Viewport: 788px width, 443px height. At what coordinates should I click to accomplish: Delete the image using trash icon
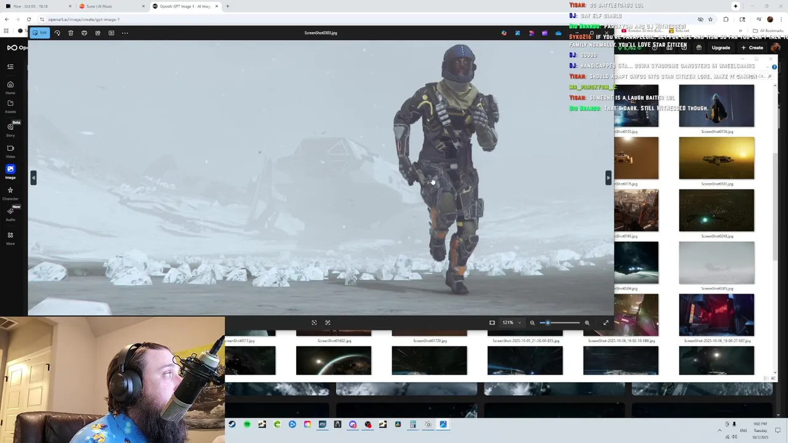pyautogui.click(x=71, y=33)
